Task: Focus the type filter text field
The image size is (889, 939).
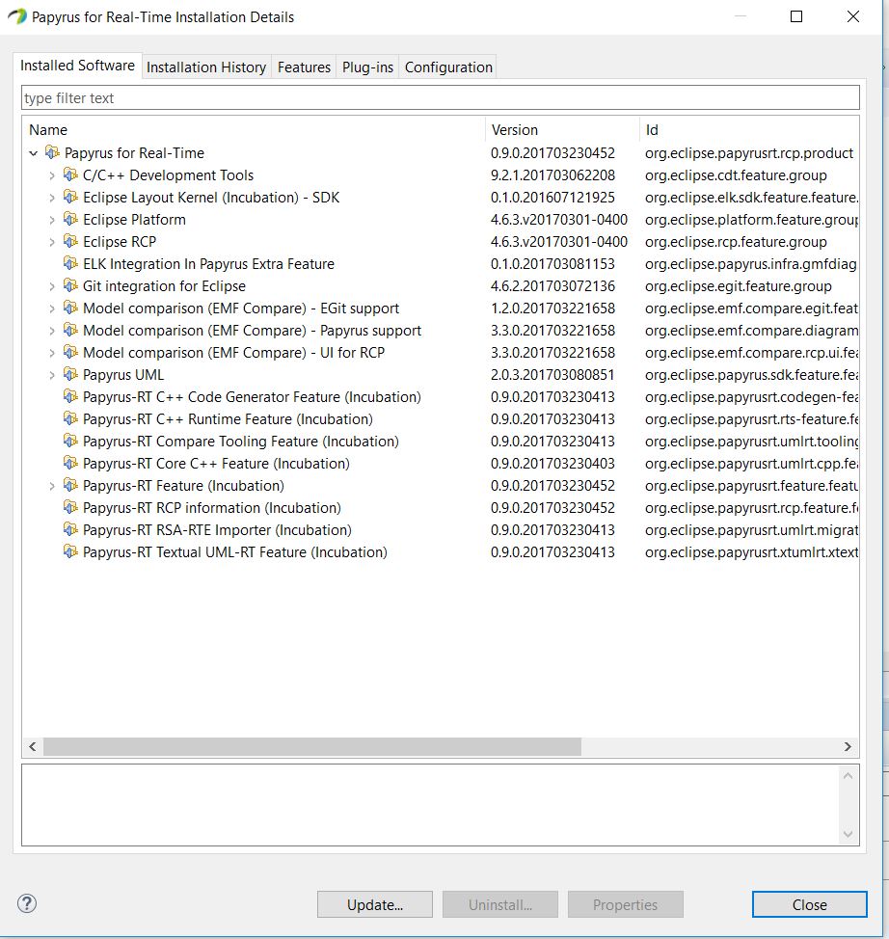Action: click(x=441, y=97)
